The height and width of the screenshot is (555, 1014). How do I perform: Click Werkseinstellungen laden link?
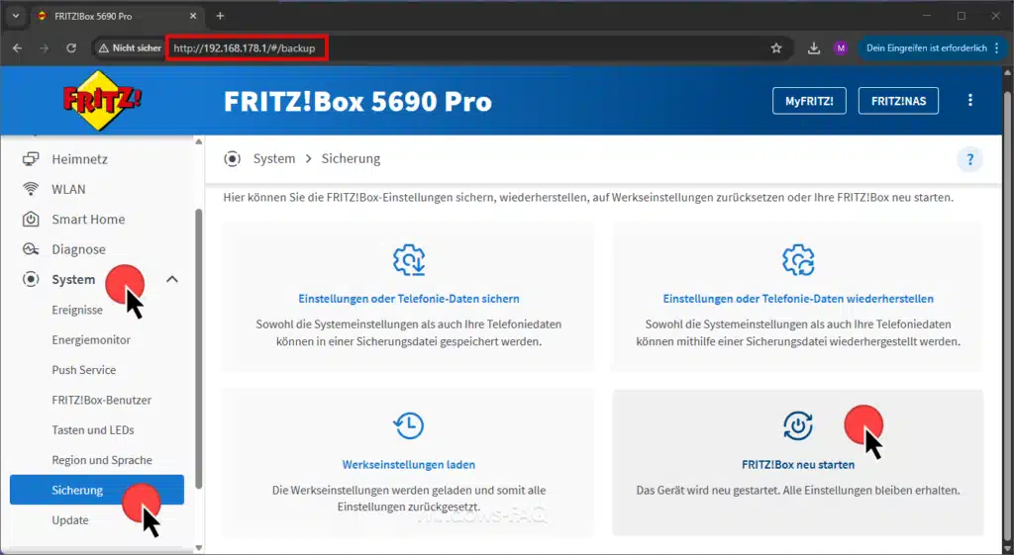tap(409, 465)
